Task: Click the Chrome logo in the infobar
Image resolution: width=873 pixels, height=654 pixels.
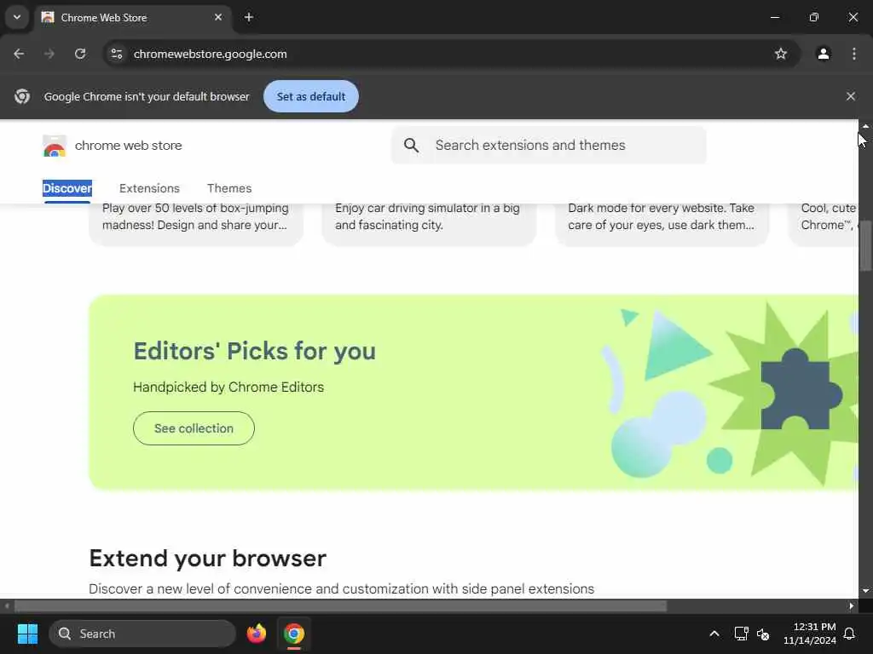Action: (x=22, y=96)
